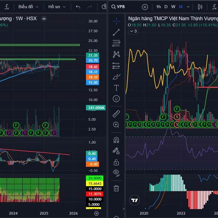Select the crosshair cursor tool
The width and height of the screenshot is (218, 218).
click(116, 21)
